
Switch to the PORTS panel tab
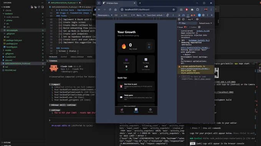pyautogui.click(x=89, y=57)
